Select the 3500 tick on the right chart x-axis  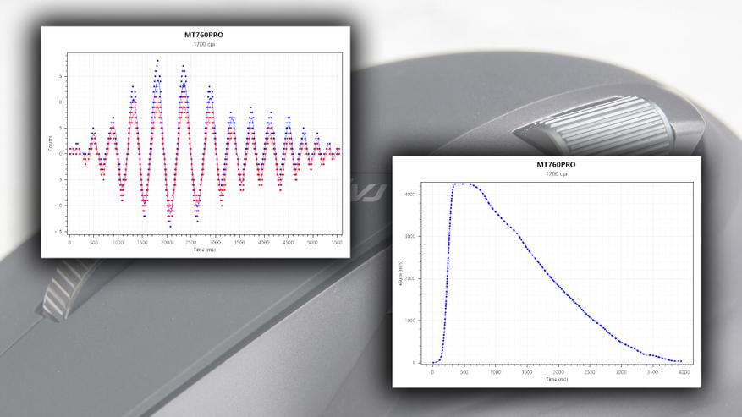pos(652,372)
